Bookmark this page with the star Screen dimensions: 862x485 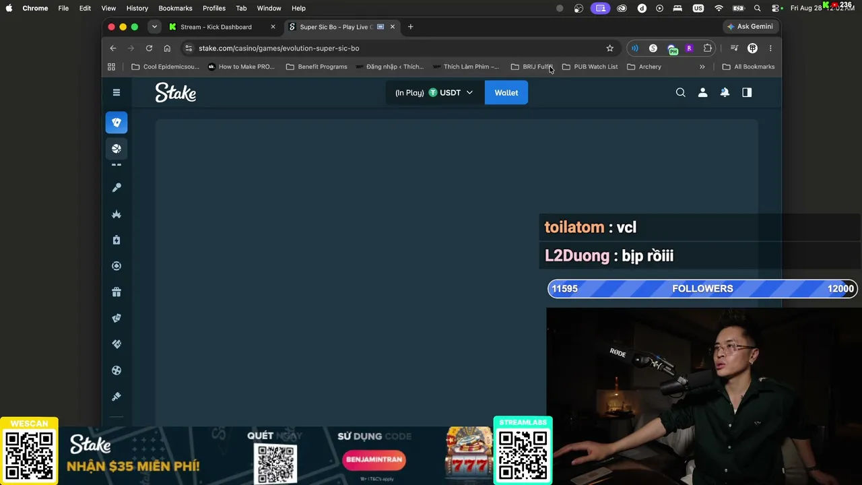click(x=610, y=48)
